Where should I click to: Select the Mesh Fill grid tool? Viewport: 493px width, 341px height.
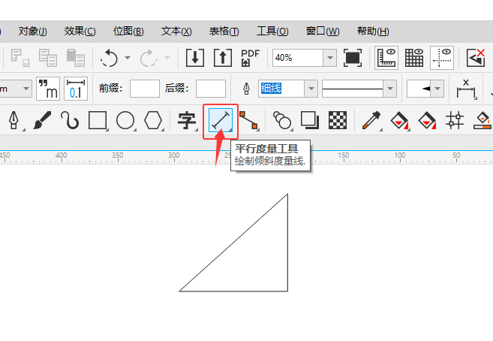pyautogui.click(x=455, y=120)
